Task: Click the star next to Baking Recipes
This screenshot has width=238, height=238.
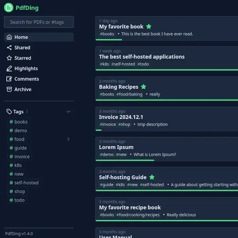Action: pyautogui.click(x=144, y=87)
